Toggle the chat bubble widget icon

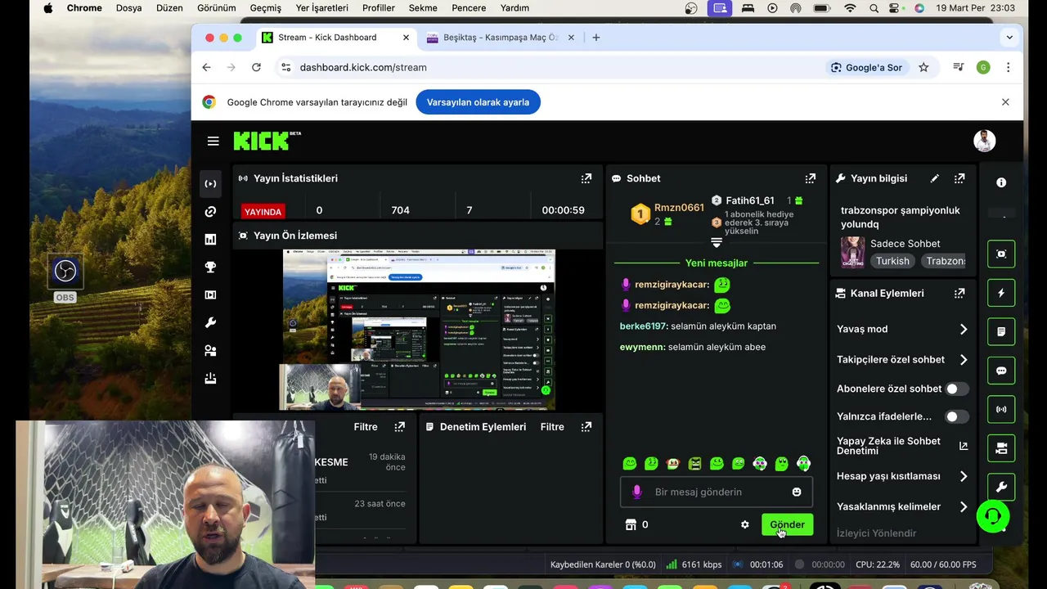click(x=1001, y=371)
